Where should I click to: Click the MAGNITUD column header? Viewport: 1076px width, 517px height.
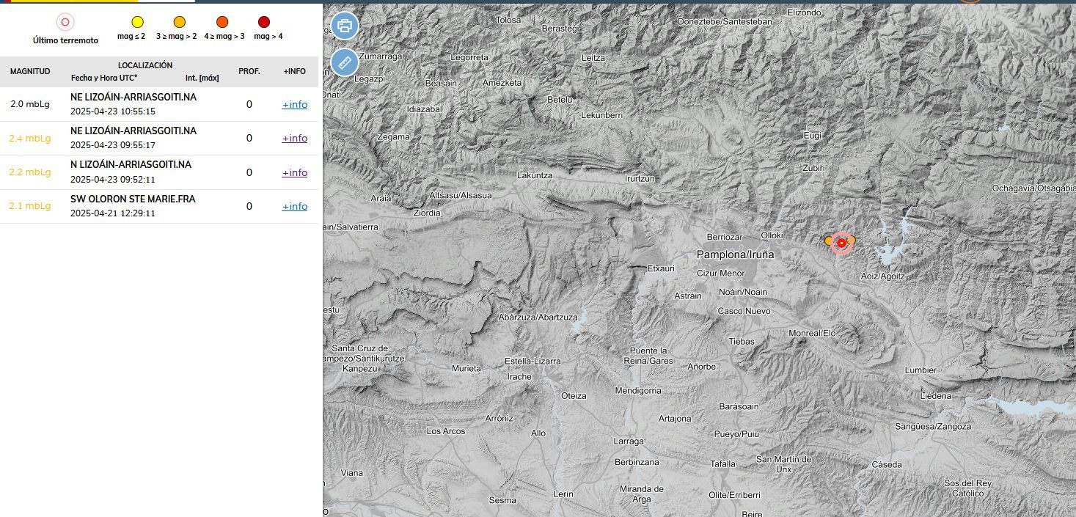[30, 71]
